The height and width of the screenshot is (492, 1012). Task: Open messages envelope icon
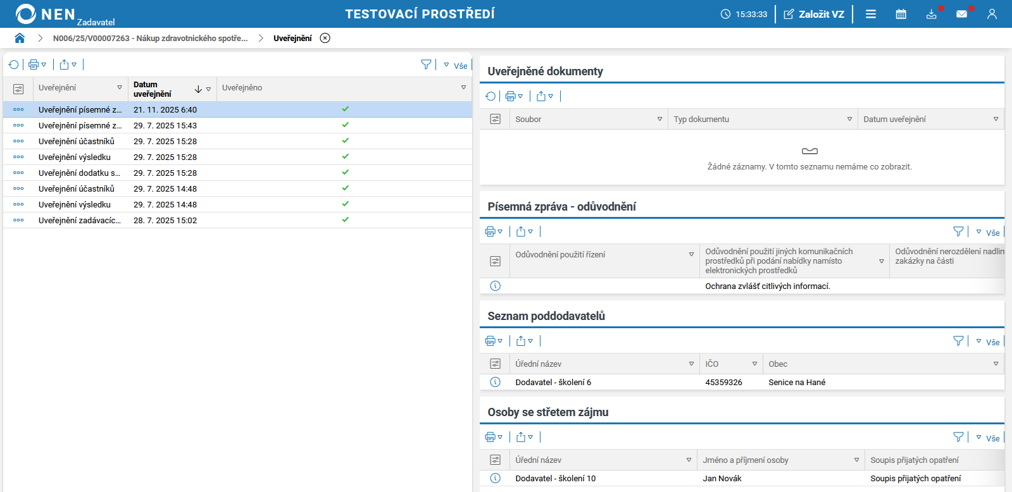962,14
